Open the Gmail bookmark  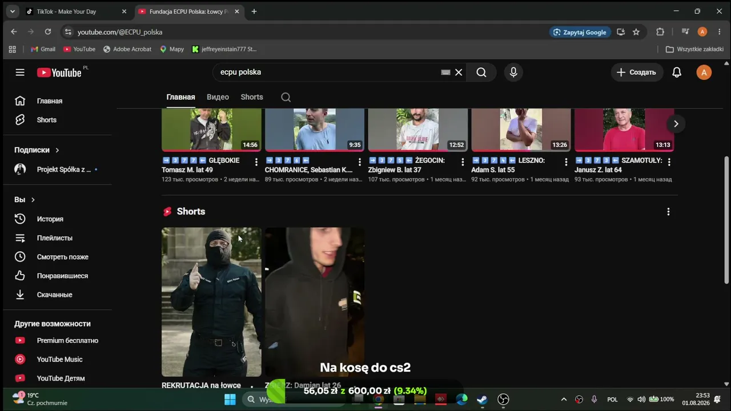pyautogui.click(x=43, y=49)
